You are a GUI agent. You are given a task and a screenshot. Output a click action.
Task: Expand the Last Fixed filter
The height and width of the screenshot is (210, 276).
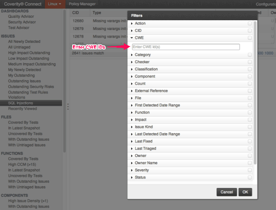pos(132,141)
